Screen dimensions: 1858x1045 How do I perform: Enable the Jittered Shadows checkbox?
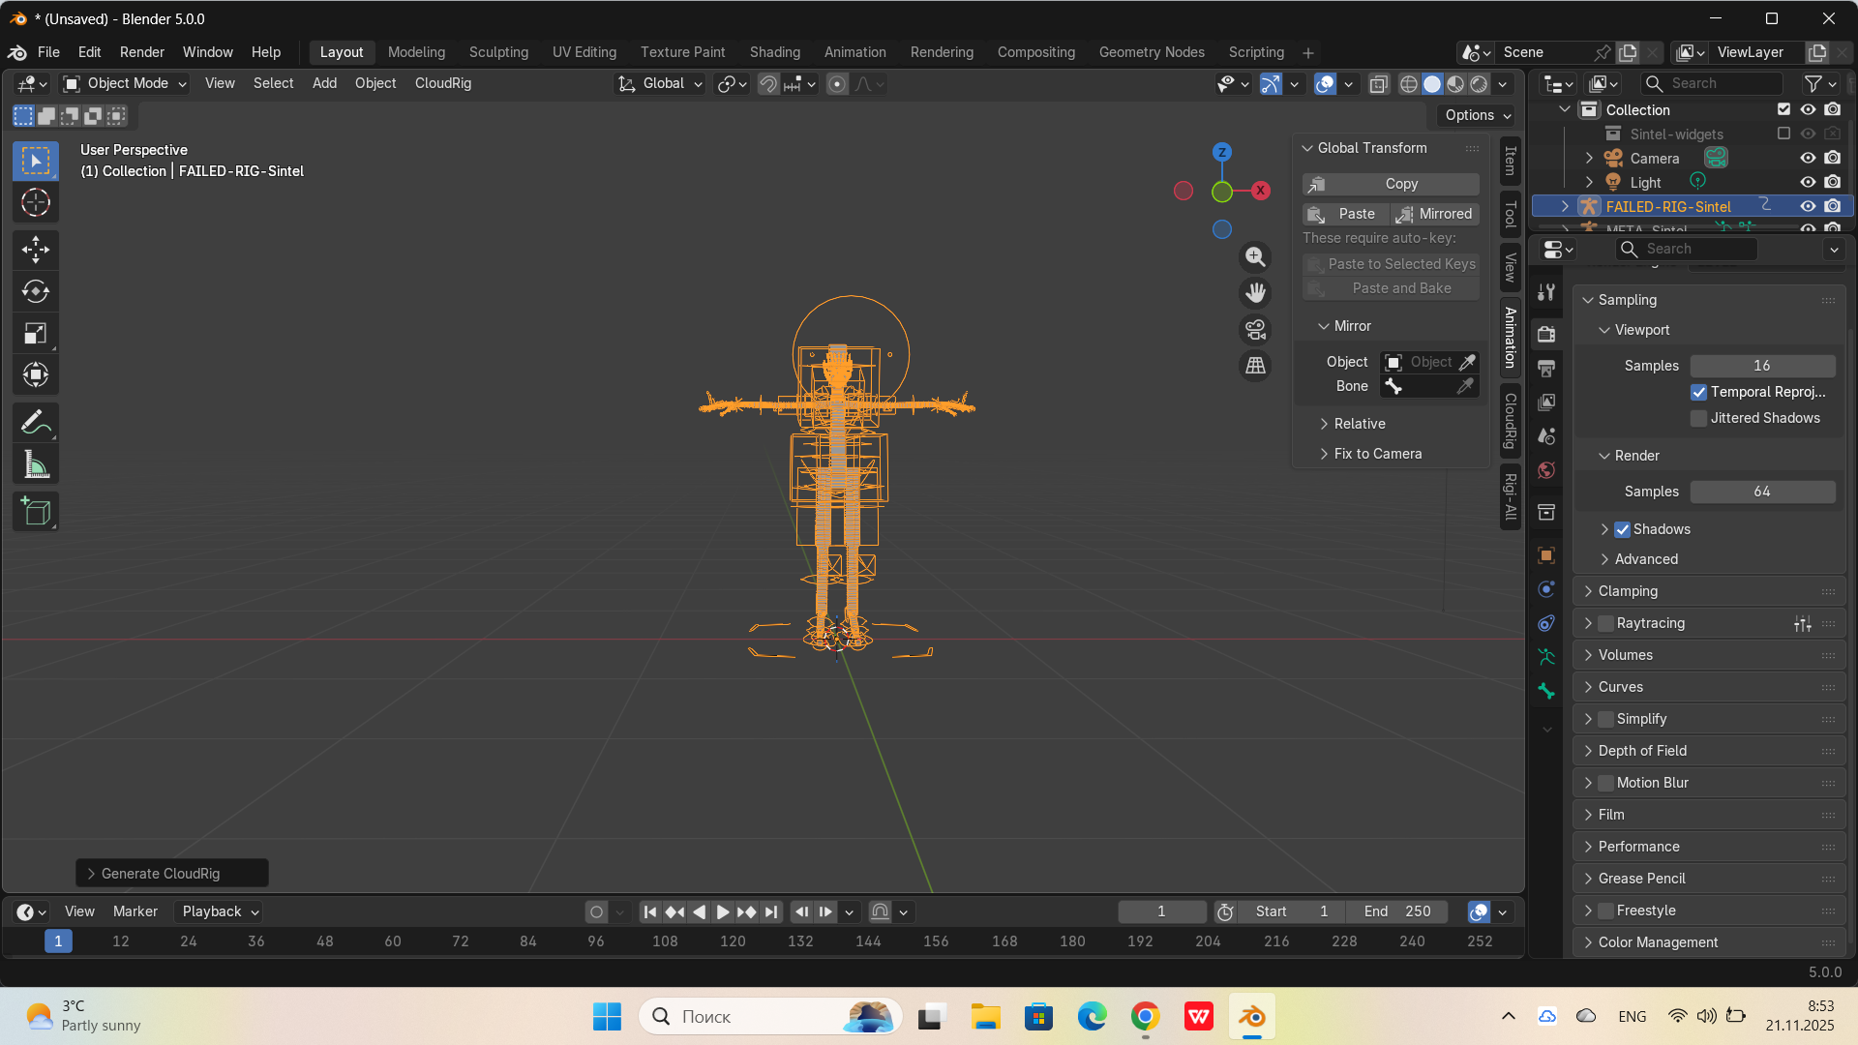coord(1698,418)
